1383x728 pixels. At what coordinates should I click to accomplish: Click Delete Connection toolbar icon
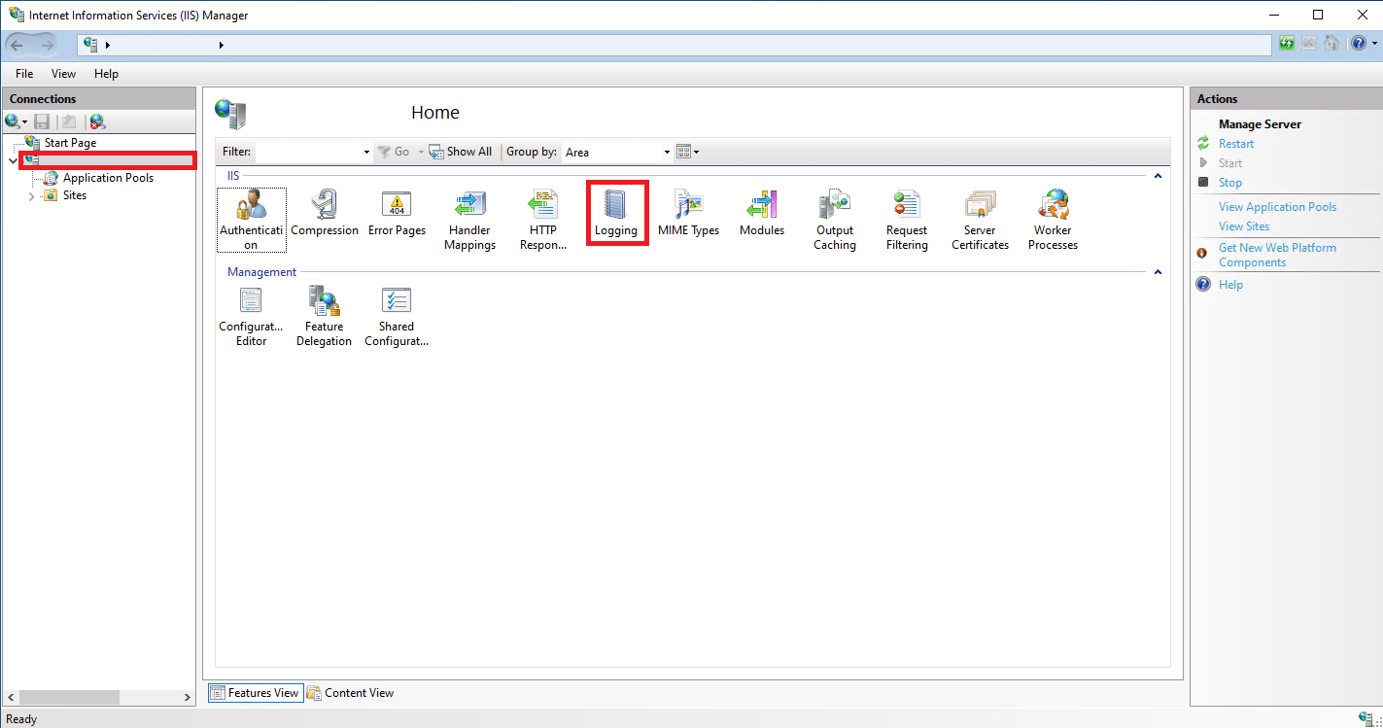click(96, 121)
